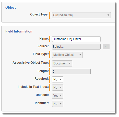Open the Include in Text Index dropdown
The width and height of the screenshot is (119, 117).
coord(58,88)
